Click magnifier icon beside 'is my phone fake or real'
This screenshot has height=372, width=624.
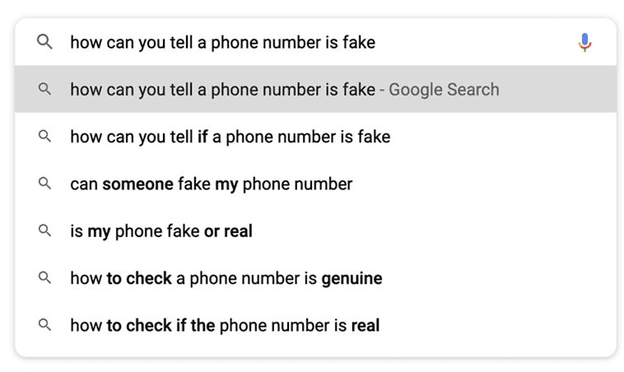click(44, 230)
